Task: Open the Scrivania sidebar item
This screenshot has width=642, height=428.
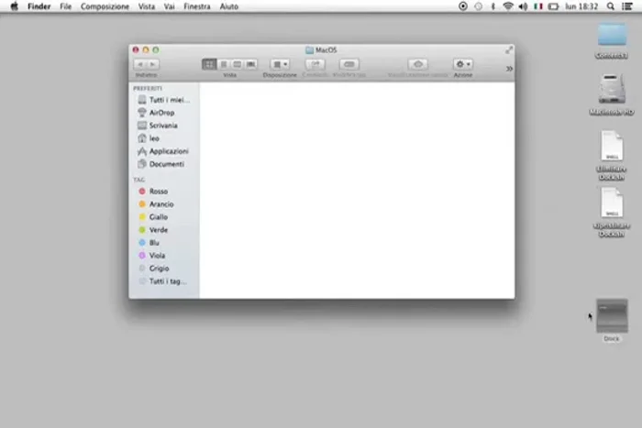Action: click(x=163, y=126)
